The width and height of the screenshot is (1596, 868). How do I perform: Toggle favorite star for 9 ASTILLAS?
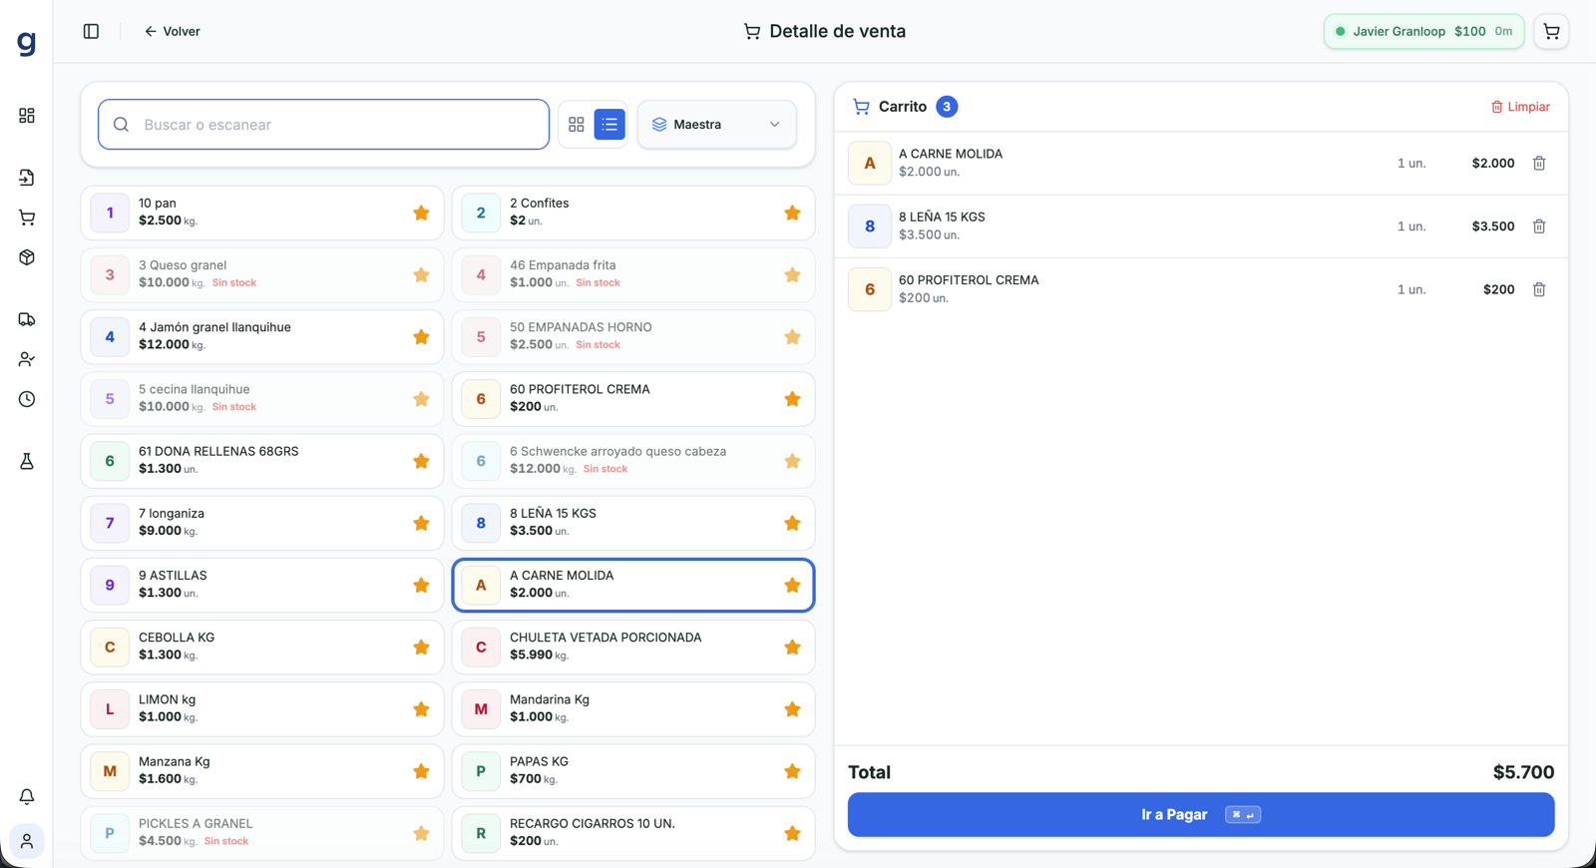pyautogui.click(x=421, y=585)
